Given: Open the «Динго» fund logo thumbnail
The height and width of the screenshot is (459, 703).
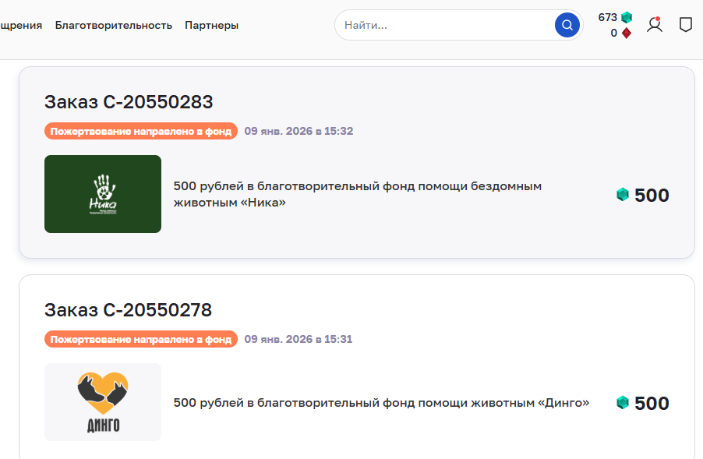Looking at the screenshot, I should point(103,402).
